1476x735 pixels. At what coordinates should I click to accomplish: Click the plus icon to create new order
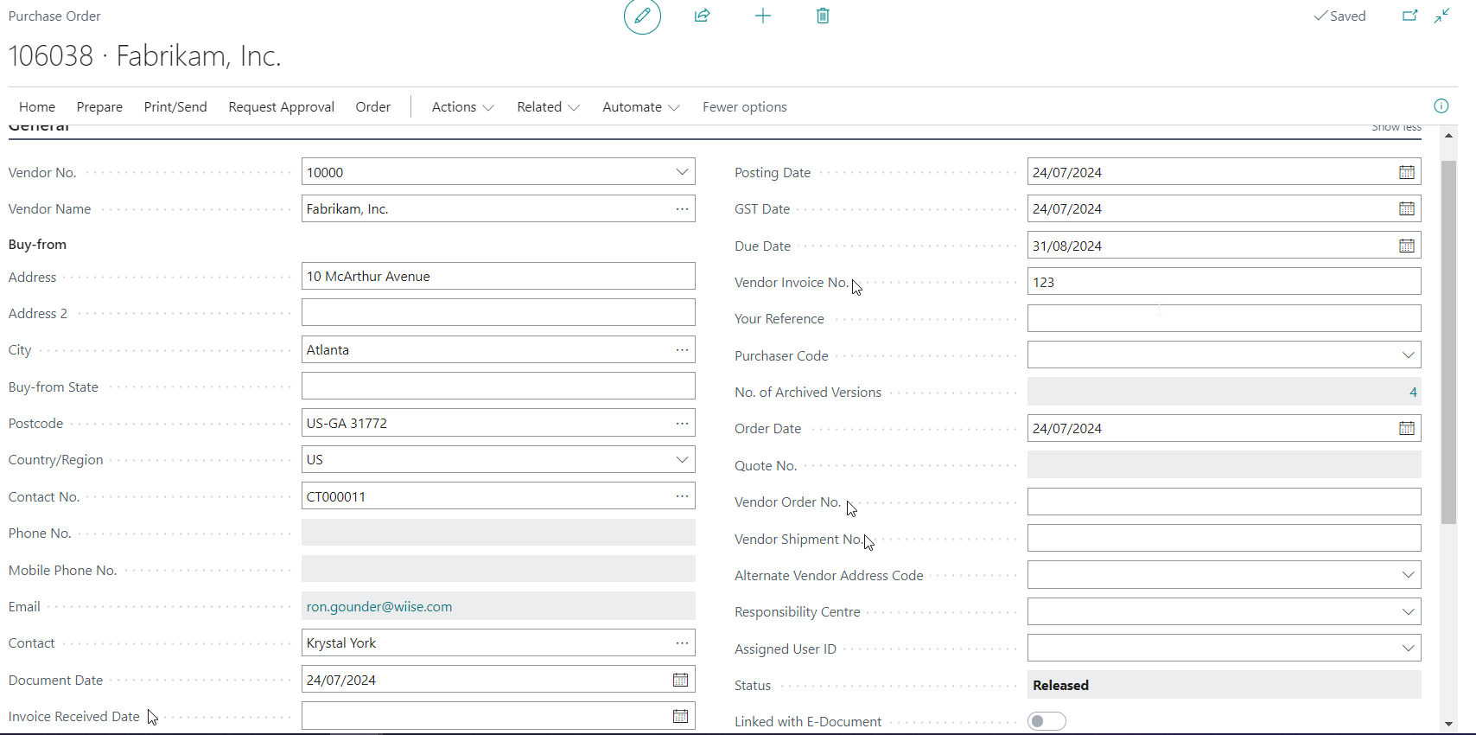coord(763,16)
